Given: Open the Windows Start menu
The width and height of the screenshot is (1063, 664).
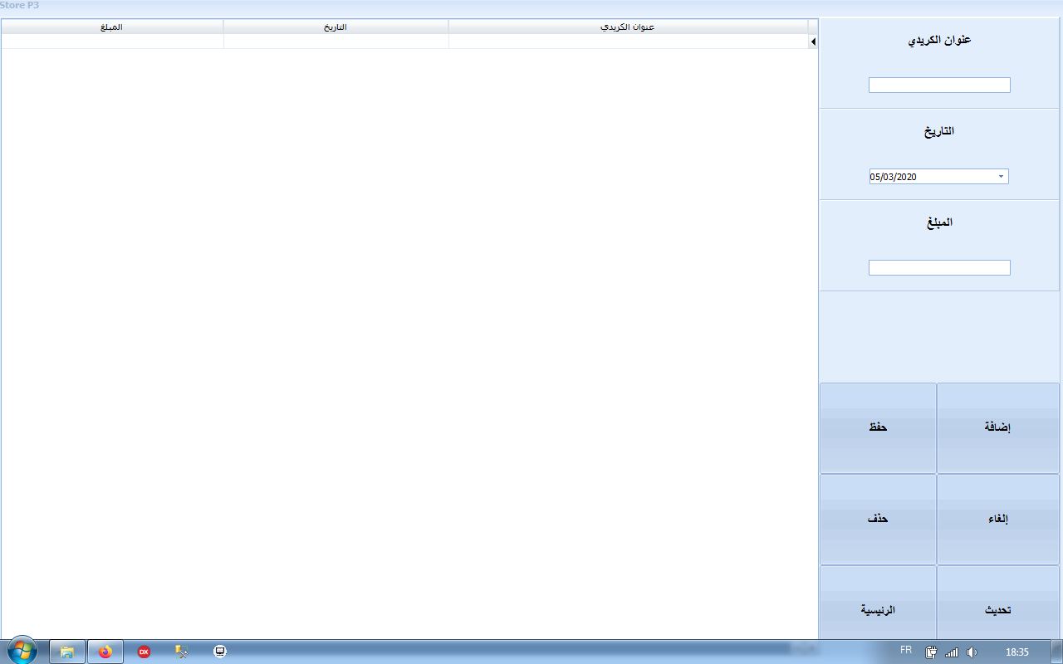Looking at the screenshot, I should [x=22, y=651].
